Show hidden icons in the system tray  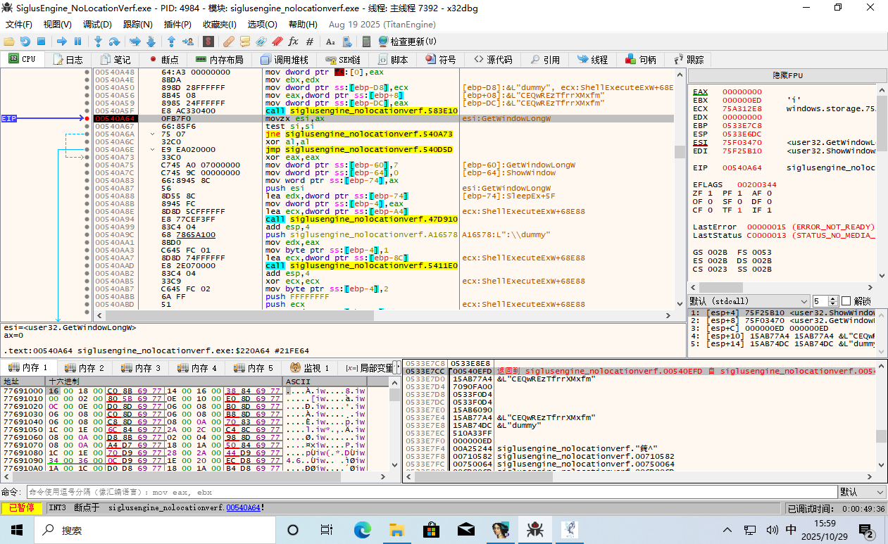(x=728, y=530)
